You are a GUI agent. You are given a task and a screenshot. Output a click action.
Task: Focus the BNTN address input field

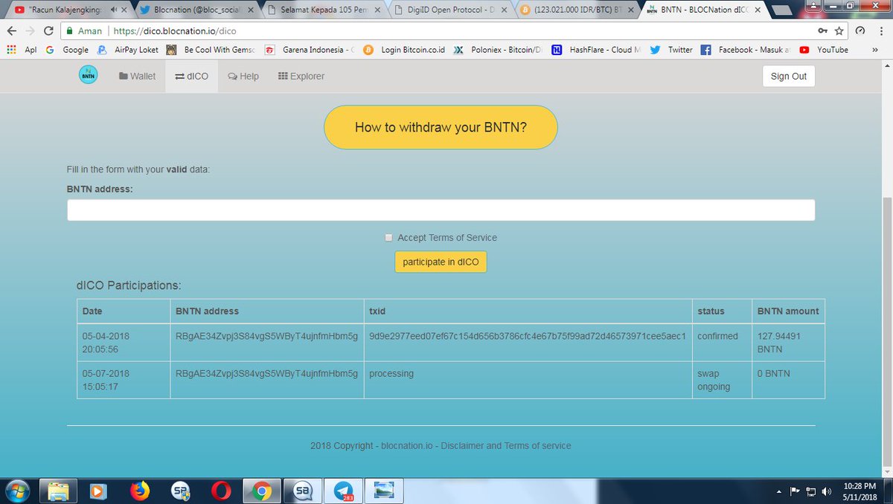[441, 210]
